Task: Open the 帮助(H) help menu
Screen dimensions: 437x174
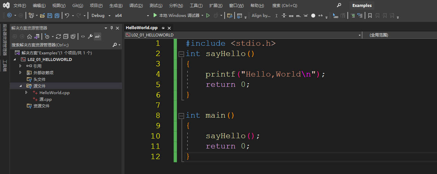Action: (x=257, y=6)
